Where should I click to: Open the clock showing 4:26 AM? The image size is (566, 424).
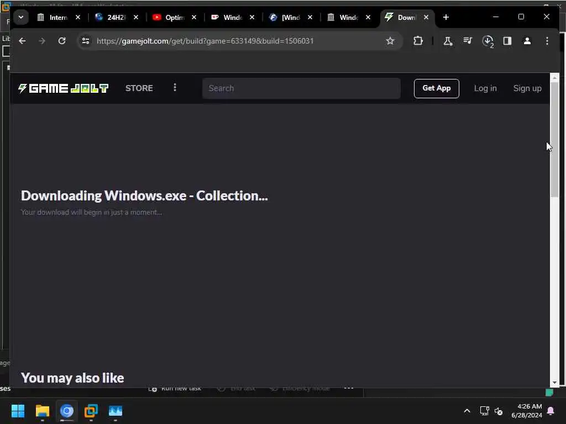527,411
